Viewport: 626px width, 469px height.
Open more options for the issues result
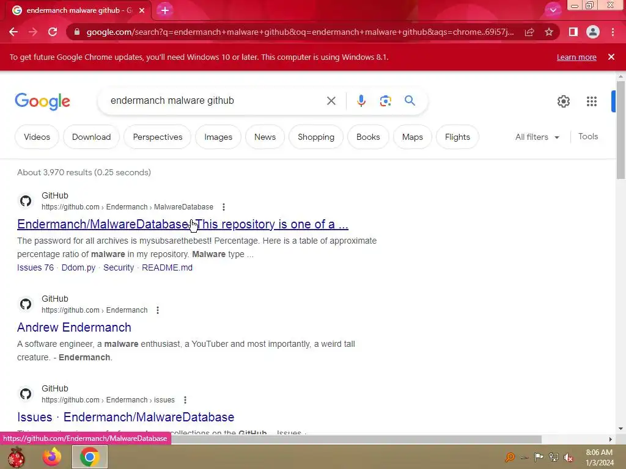(185, 400)
